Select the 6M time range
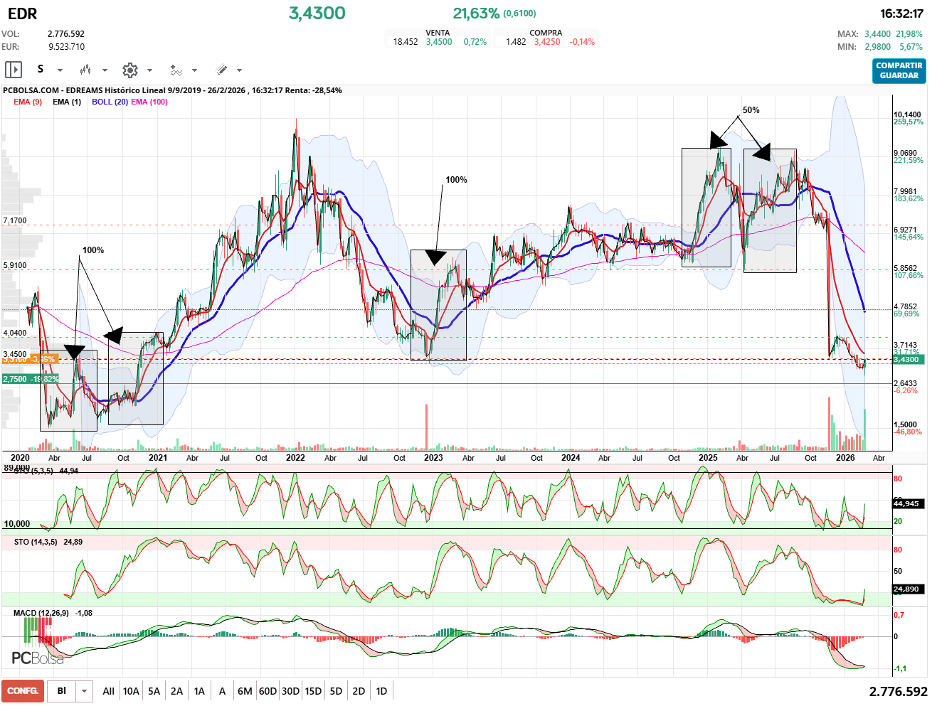937x706 pixels. [x=245, y=691]
